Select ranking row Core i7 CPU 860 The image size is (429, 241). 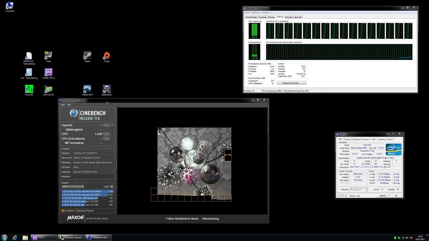point(87,205)
